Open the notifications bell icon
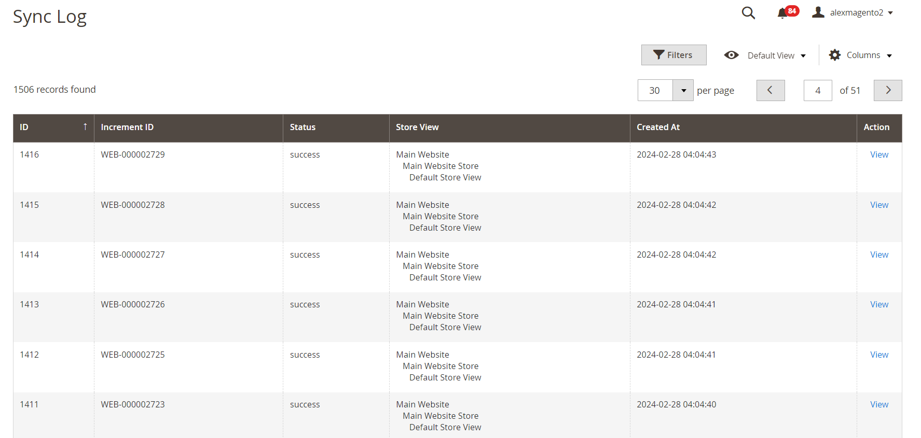 click(782, 13)
